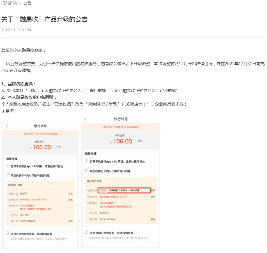The image size is (267, 253).
Task: Click 操作步骤 heading in right screenshot
Action: (x=91, y=154)
